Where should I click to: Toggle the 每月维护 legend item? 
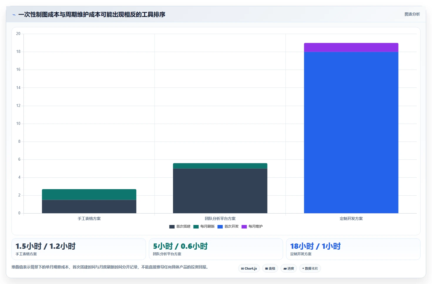[x=252, y=226]
